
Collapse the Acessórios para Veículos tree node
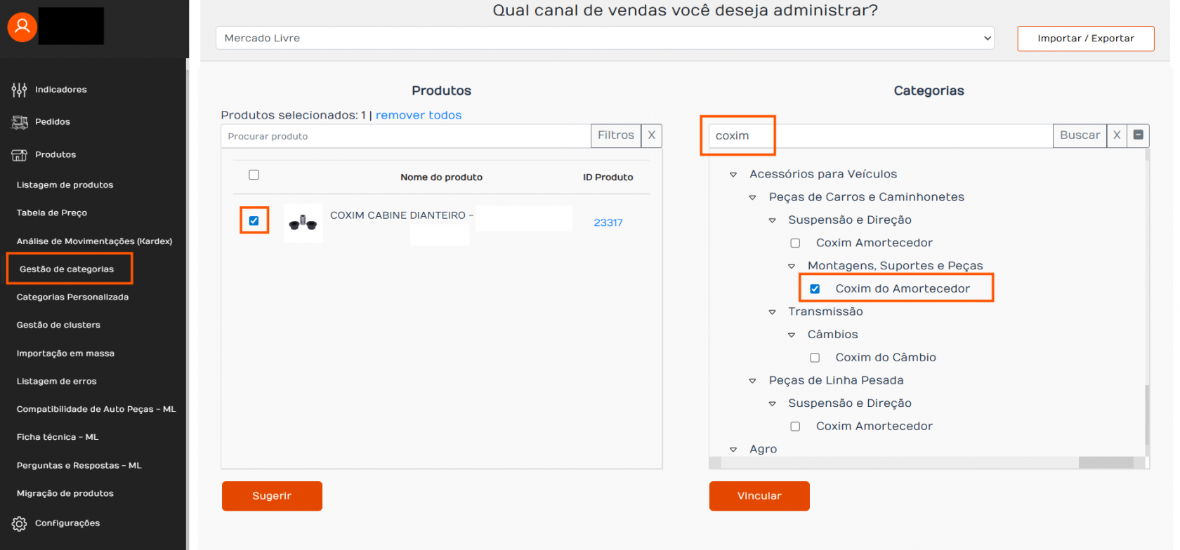pyautogui.click(x=733, y=175)
